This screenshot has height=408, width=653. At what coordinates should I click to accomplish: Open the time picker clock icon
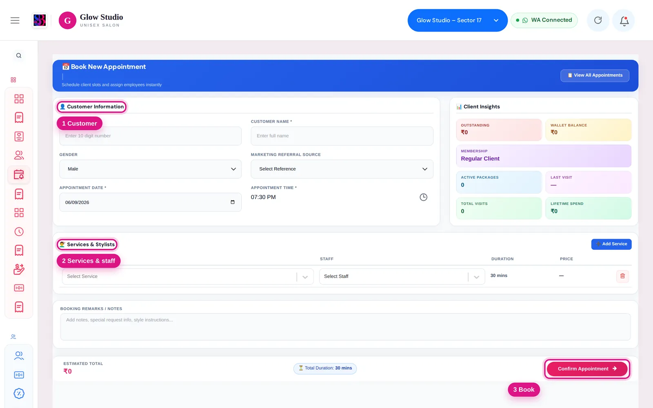(424, 197)
